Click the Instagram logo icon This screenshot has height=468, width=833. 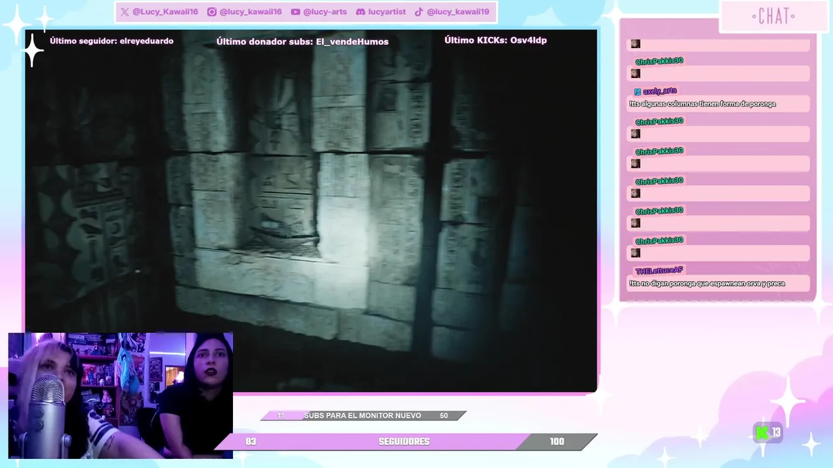tap(212, 12)
